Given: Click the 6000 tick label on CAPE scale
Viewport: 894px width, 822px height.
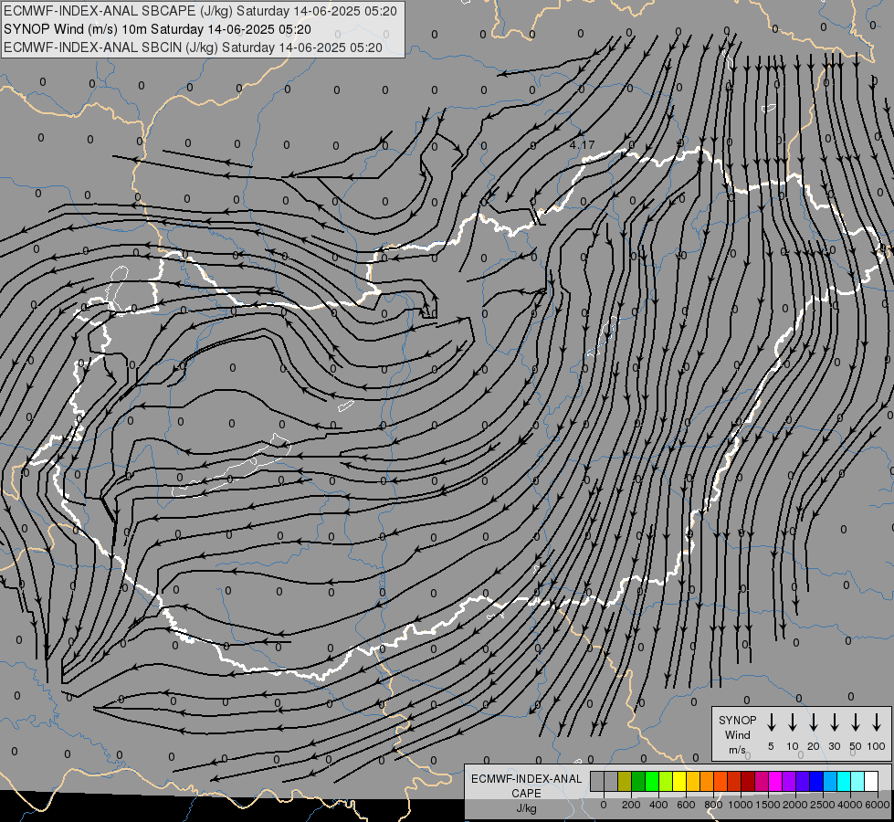Looking at the screenshot, I should pos(878,805).
